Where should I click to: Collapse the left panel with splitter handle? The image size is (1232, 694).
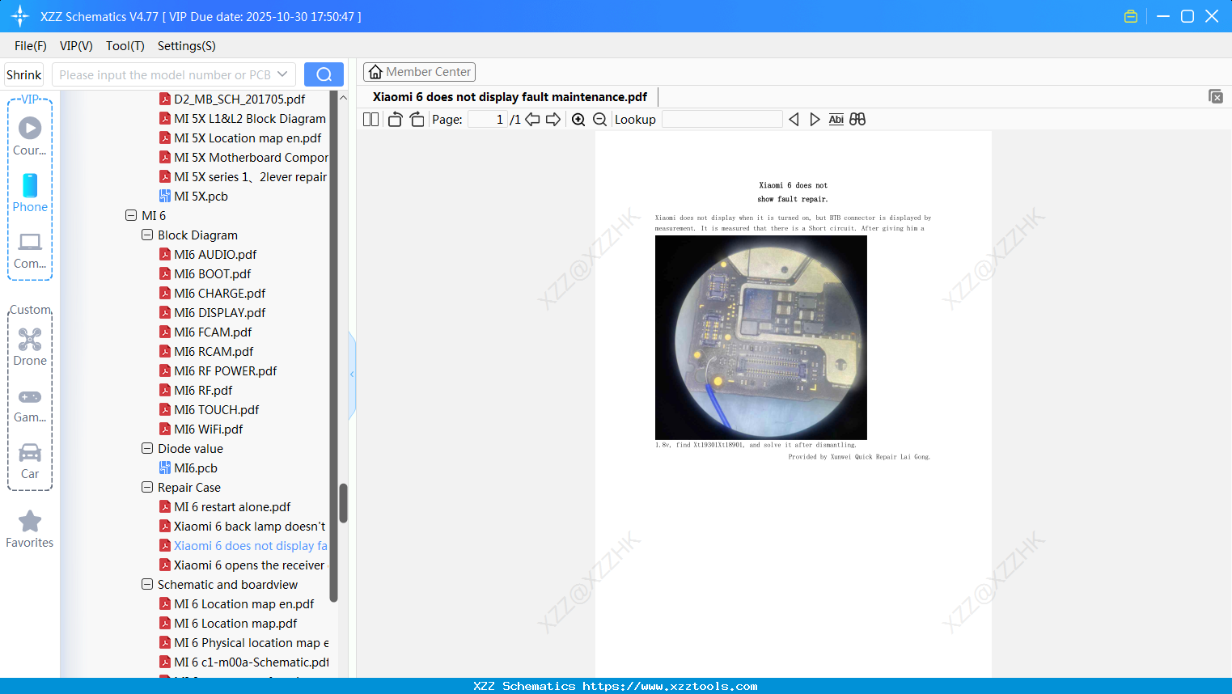click(x=352, y=375)
